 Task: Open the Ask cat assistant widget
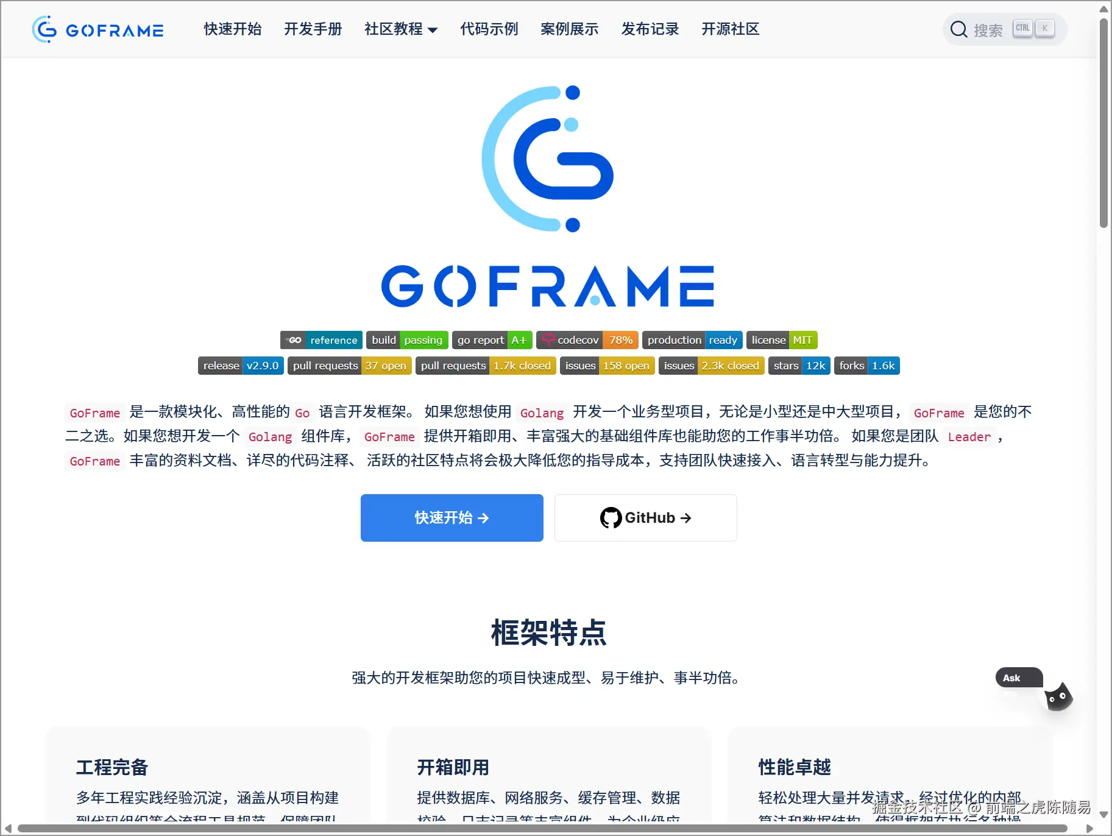(x=1058, y=696)
